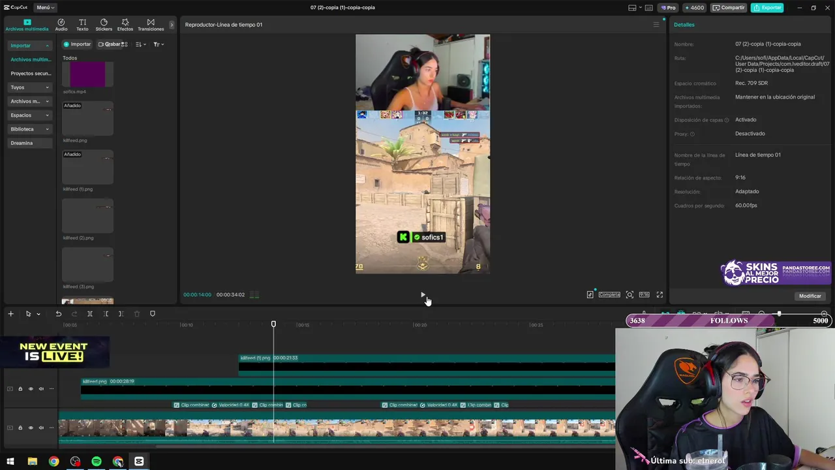Hide the main video track

pos(31,428)
